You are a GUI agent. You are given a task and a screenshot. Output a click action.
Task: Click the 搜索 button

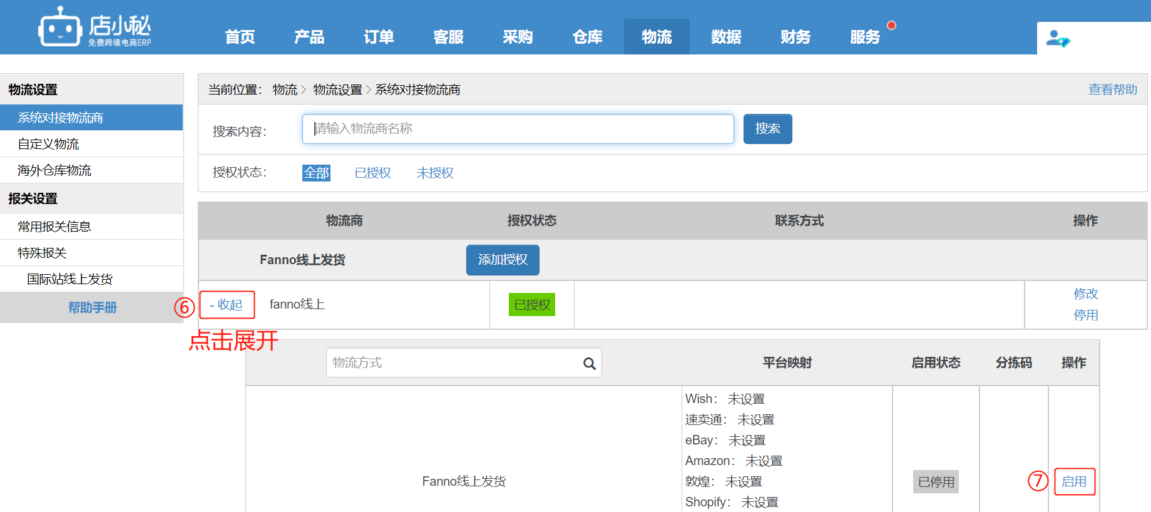click(x=767, y=129)
